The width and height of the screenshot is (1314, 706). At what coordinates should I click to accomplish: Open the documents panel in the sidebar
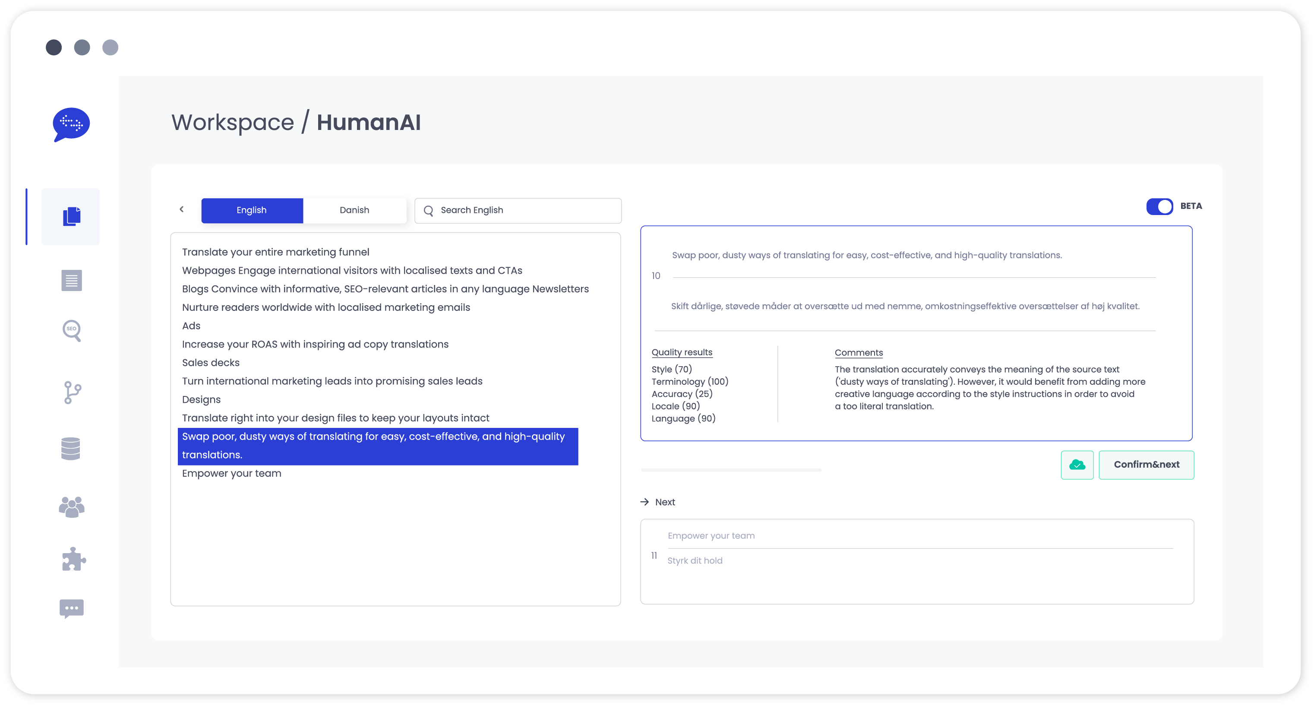(x=70, y=216)
